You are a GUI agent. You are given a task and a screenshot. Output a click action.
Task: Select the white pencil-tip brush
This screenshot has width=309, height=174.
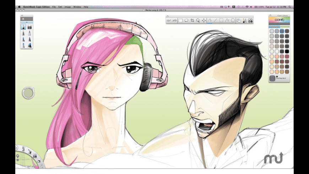tap(29, 33)
